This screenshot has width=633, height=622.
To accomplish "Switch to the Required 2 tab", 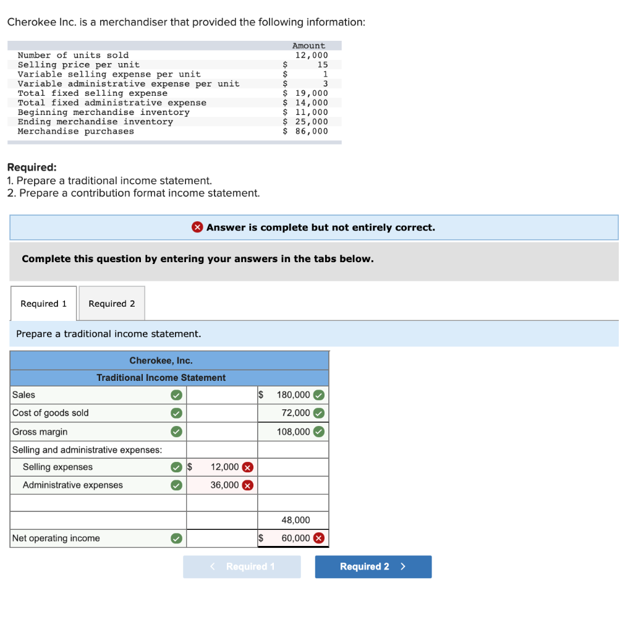I will coord(112,304).
